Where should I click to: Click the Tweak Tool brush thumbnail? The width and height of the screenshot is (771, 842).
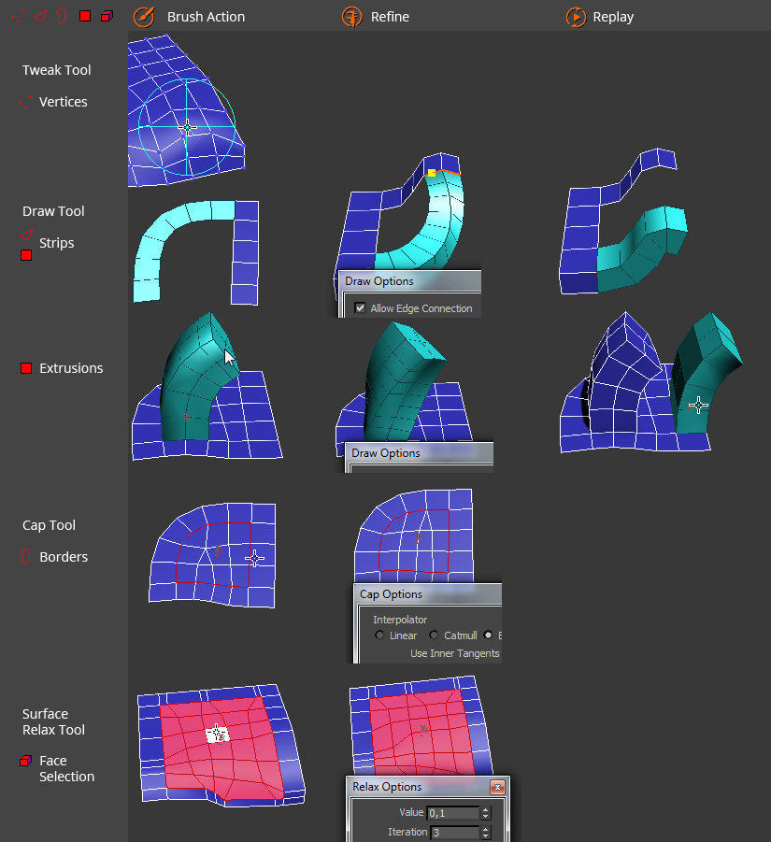coord(187,112)
